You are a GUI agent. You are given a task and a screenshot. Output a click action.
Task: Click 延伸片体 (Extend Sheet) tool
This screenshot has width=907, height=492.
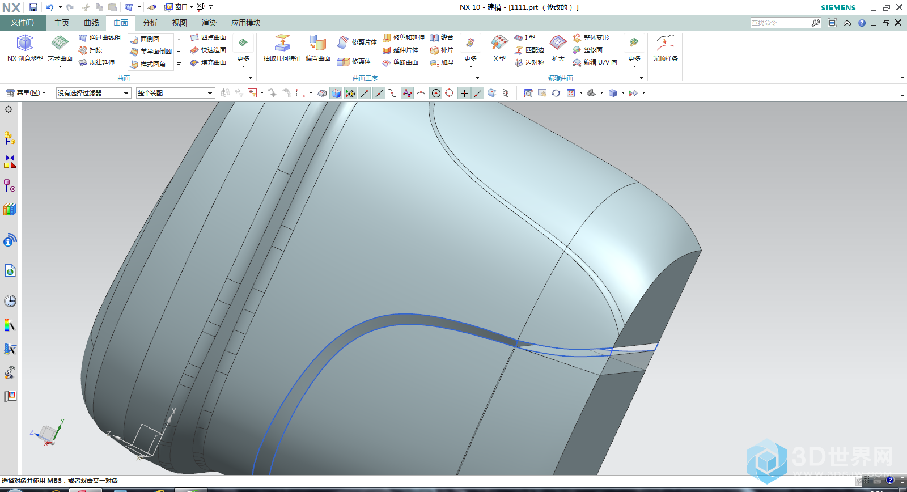click(x=400, y=50)
